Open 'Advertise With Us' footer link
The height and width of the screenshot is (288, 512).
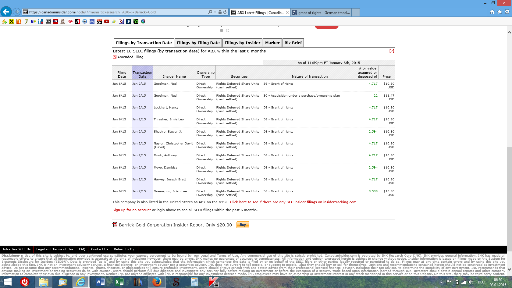[x=17, y=249]
